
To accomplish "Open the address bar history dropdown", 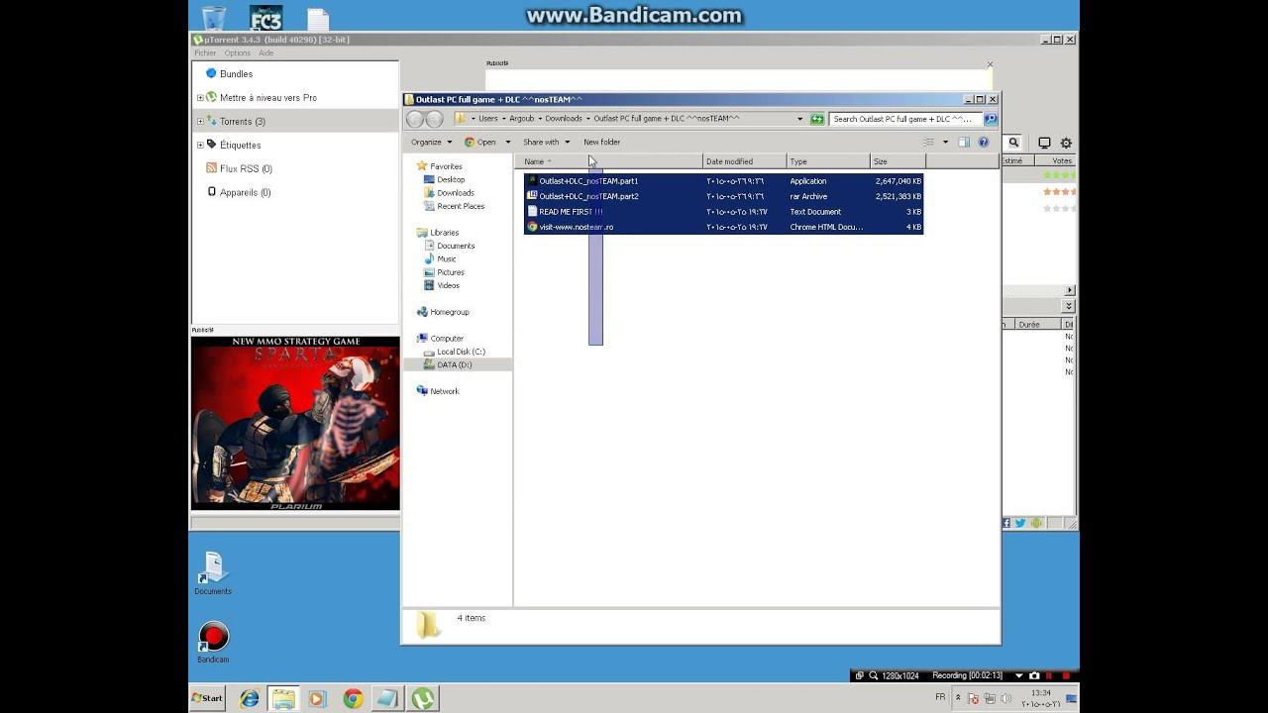I will [800, 119].
